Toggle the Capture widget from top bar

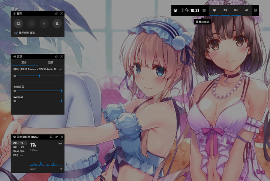pyautogui.click(x=214, y=11)
